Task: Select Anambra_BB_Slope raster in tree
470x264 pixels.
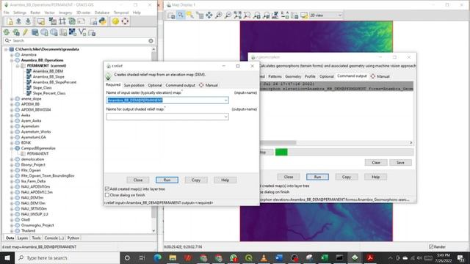Action: tap(48, 76)
